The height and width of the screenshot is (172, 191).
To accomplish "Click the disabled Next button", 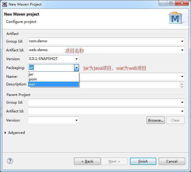I will 114,161.
